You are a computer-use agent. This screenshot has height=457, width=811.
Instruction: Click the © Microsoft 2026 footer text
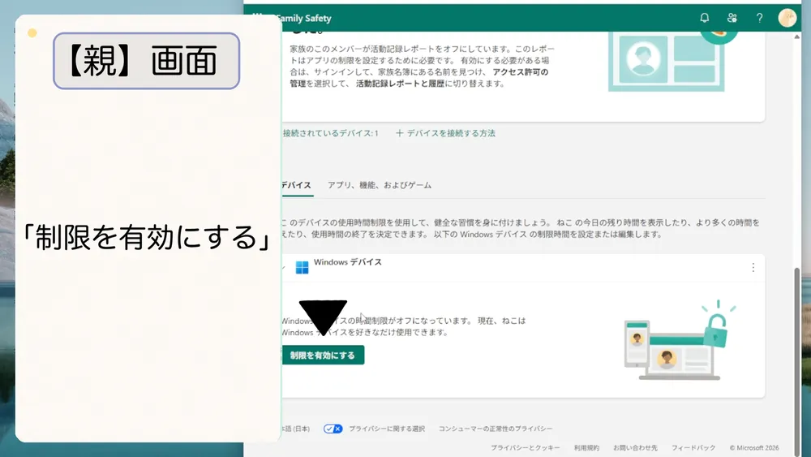(x=754, y=448)
